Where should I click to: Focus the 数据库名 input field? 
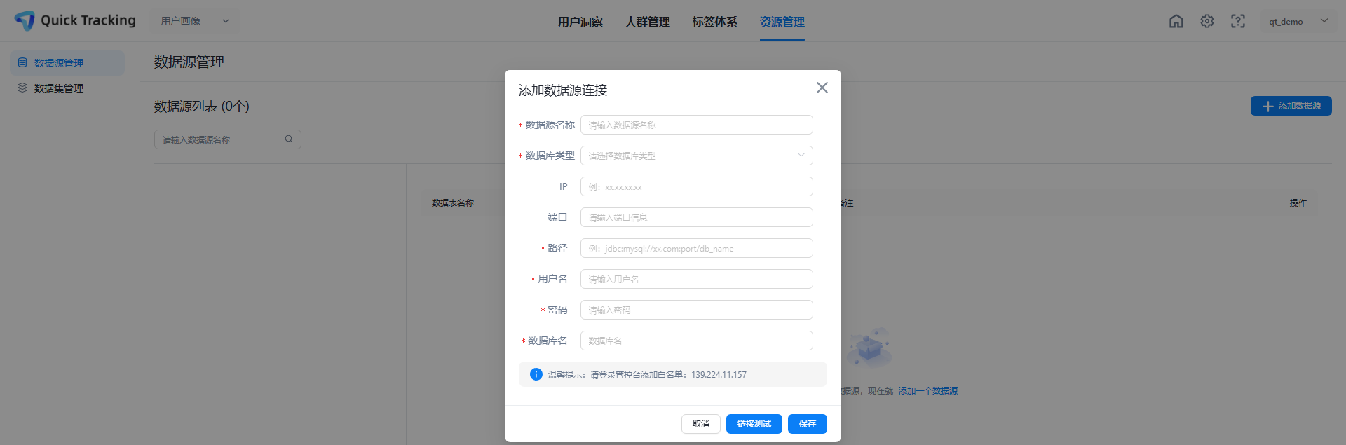pyautogui.click(x=697, y=341)
